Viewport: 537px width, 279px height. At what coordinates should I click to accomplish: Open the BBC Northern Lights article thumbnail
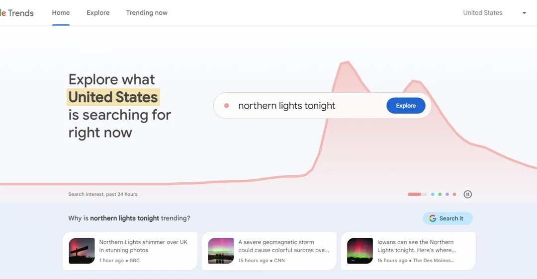tap(82, 251)
